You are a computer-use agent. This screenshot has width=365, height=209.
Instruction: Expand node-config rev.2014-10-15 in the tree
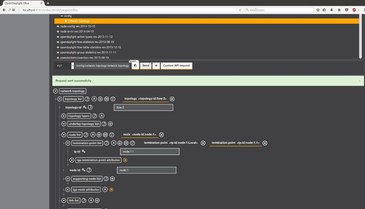[x=58, y=26]
